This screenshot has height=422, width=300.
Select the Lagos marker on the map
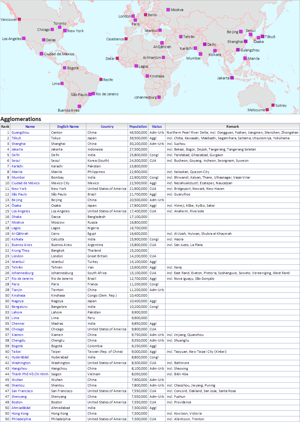(136, 66)
